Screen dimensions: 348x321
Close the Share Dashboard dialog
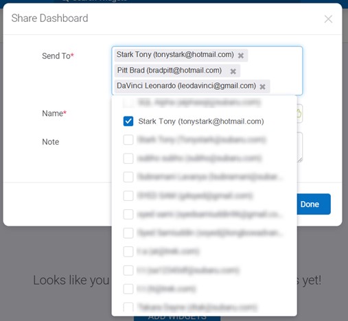328,19
